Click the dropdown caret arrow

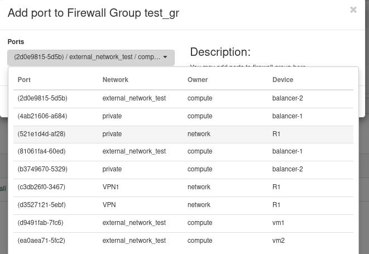(x=165, y=57)
